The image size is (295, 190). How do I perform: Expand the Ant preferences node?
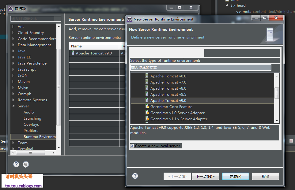pos(13,27)
